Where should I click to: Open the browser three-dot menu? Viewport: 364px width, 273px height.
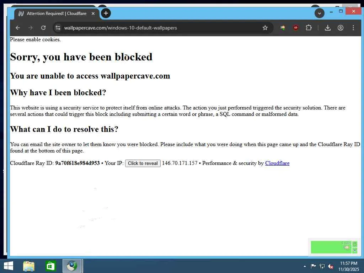[353, 28]
